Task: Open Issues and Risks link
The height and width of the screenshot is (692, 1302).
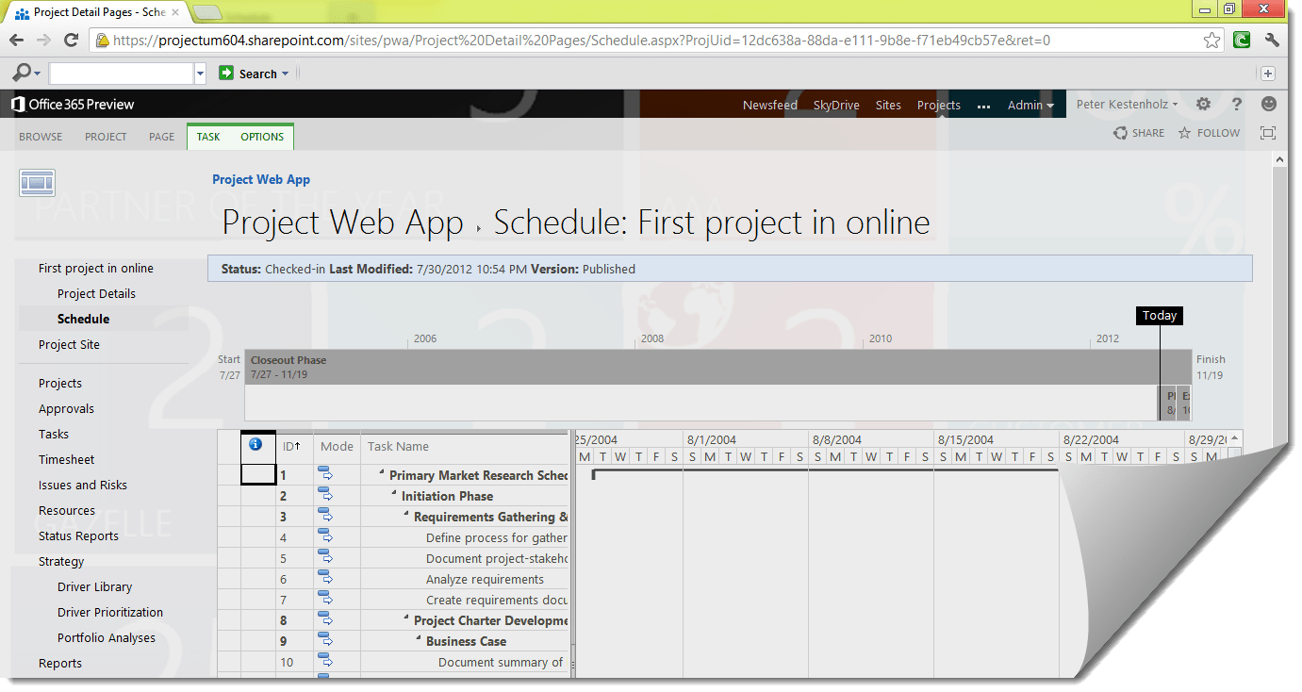Action: coord(83,485)
